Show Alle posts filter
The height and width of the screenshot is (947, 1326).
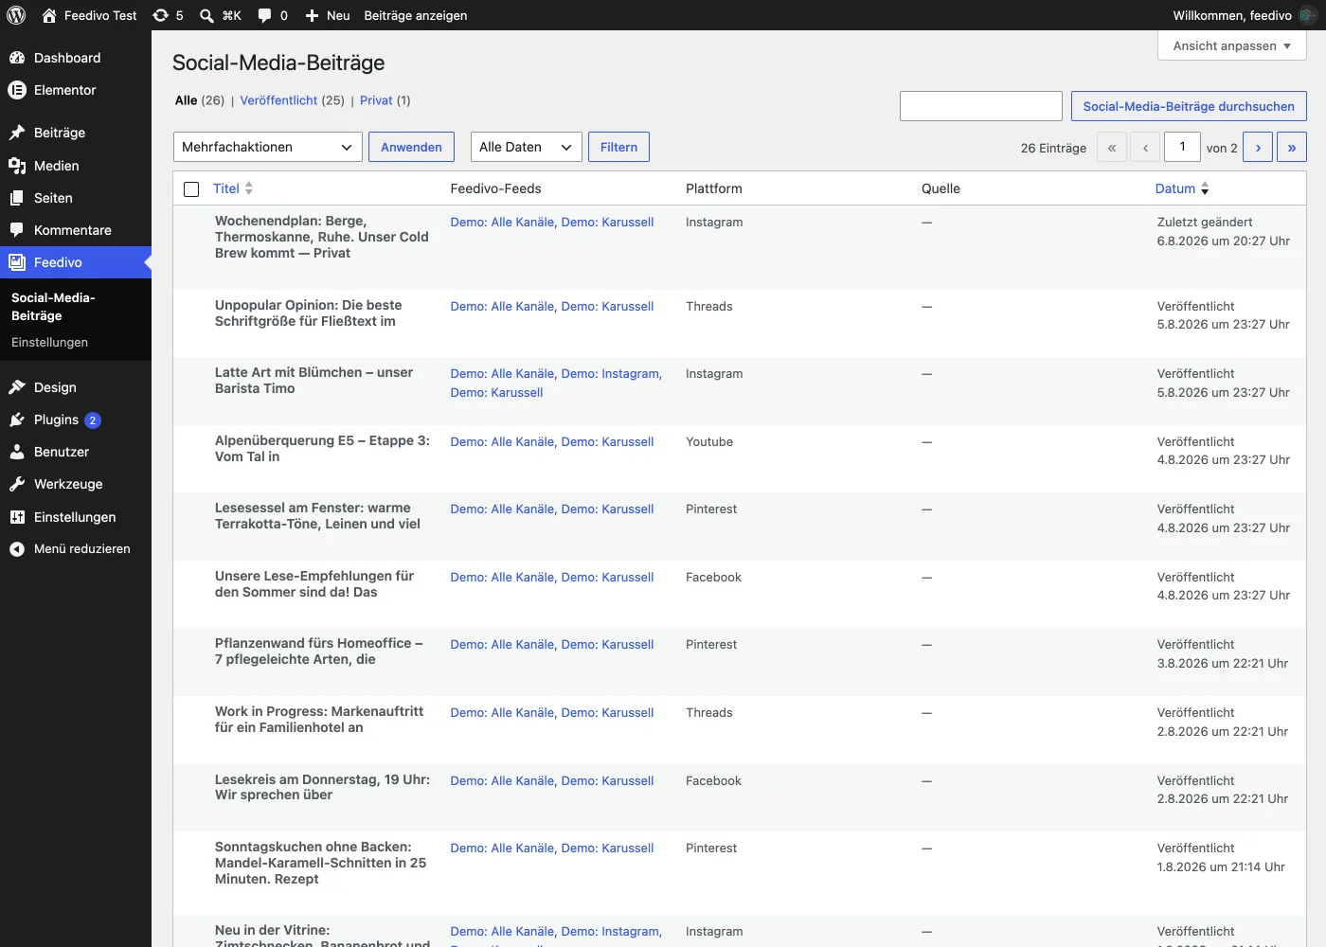[187, 100]
